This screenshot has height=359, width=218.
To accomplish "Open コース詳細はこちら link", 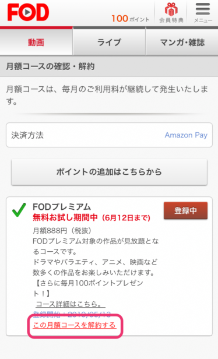I will pos(71,304).
